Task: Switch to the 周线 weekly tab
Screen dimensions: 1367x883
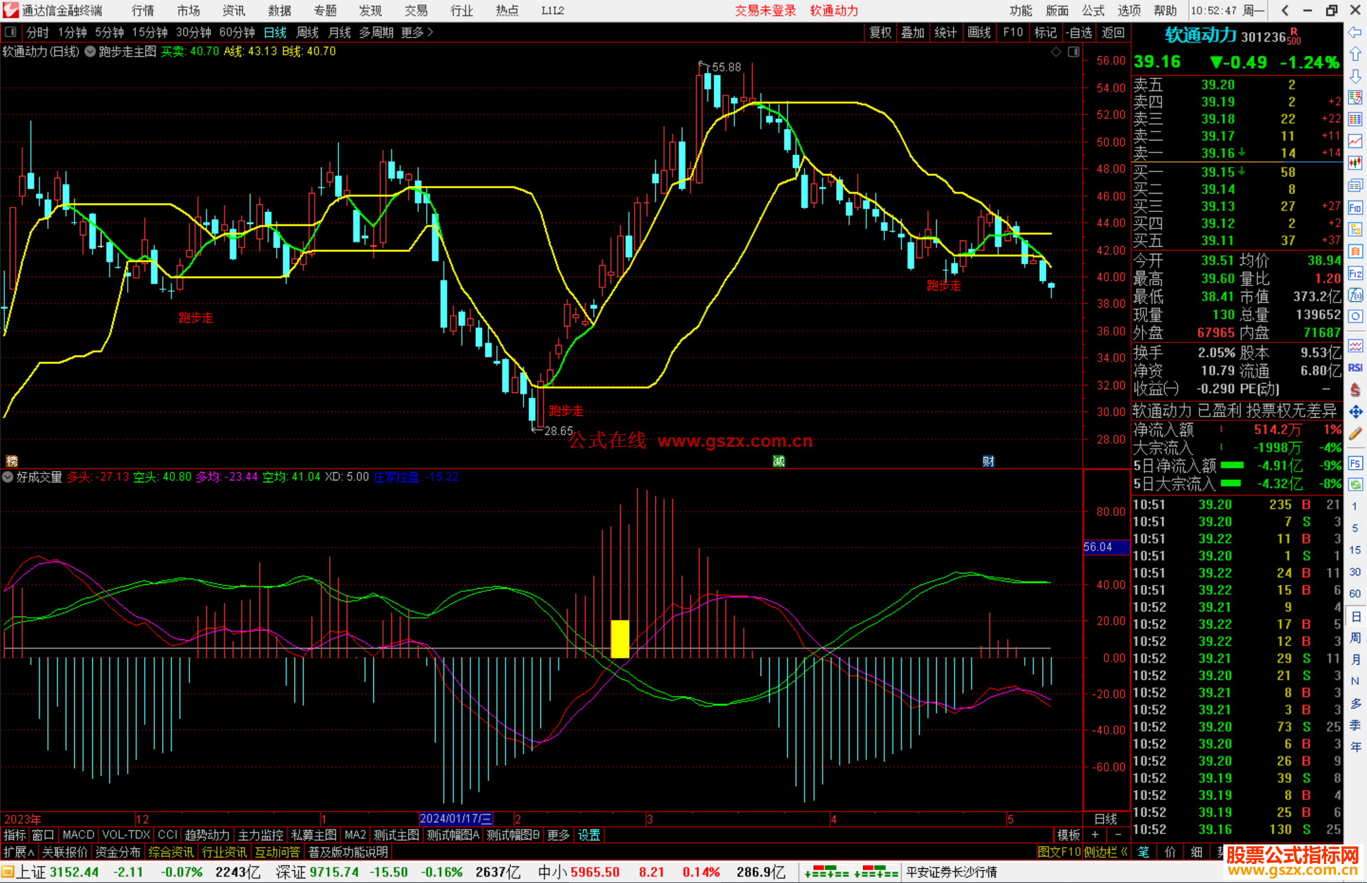Action: tap(308, 32)
